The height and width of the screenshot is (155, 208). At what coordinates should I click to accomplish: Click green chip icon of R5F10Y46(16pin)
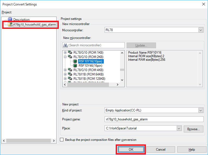click(x=75, y=66)
